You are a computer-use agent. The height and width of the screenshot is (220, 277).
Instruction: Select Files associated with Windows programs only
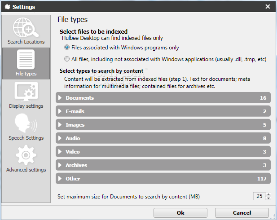coord(67,47)
